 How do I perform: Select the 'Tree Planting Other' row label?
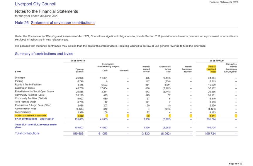26,102
